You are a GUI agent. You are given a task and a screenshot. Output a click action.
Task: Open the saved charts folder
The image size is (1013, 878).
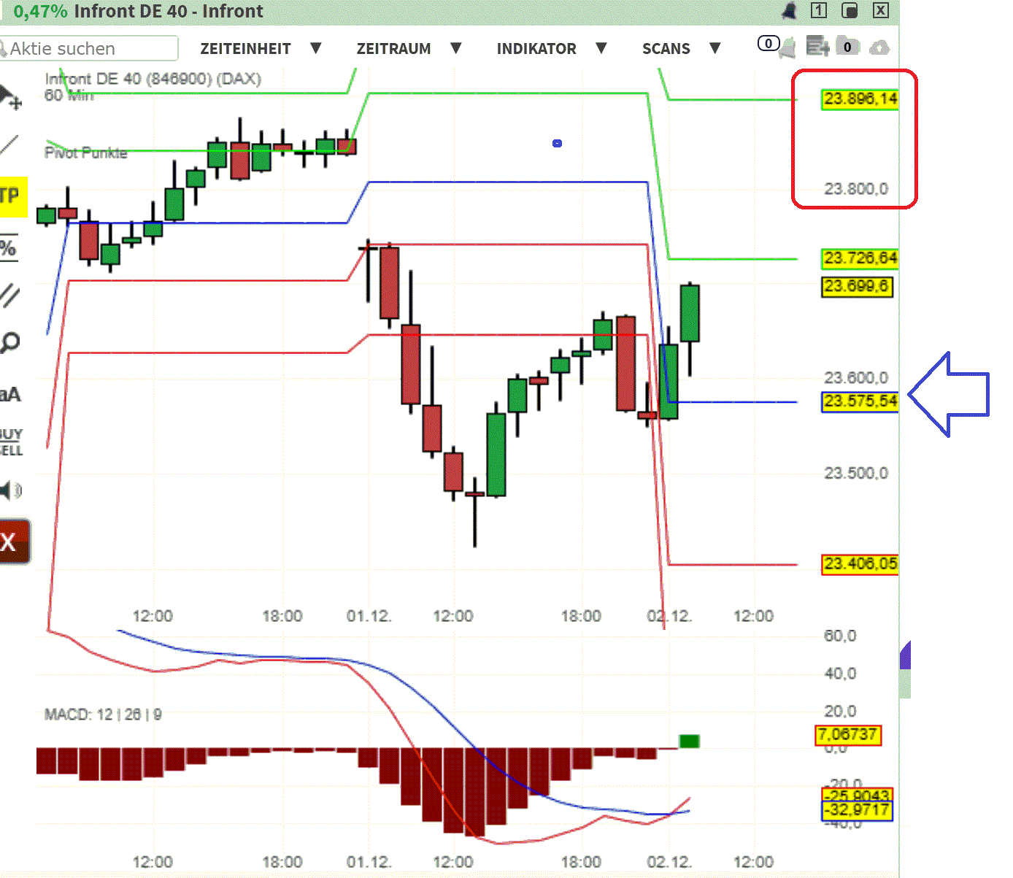[847, 47]
